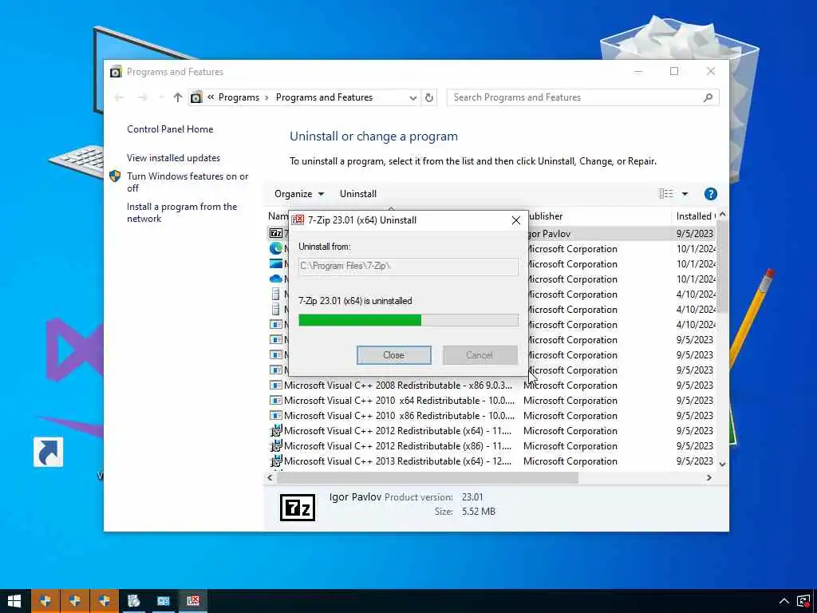Viewport: 817px width, 613px height.
Task: Click the icon of Visual C++ 2013 Redistributable (x64)
Action: [276, 461]
